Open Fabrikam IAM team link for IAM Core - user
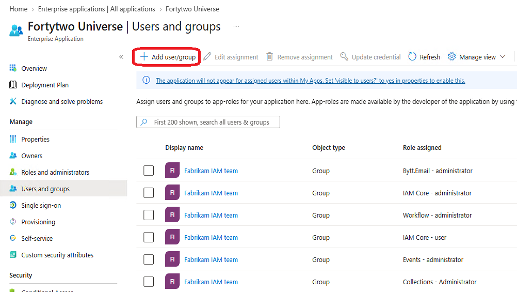Viewport: 517px width, 292px height. 211,237
